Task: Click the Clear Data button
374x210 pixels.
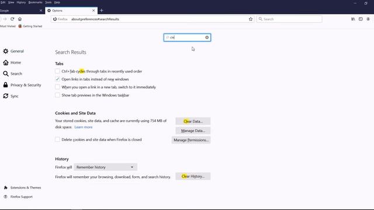Action: click(x=193, y=121)
